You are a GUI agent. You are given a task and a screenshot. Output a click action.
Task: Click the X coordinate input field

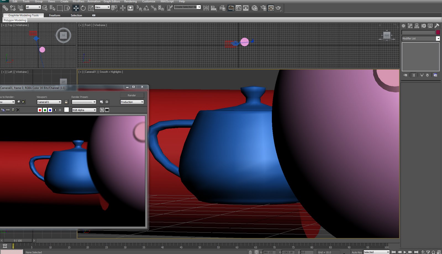click(x=269, y=252)
